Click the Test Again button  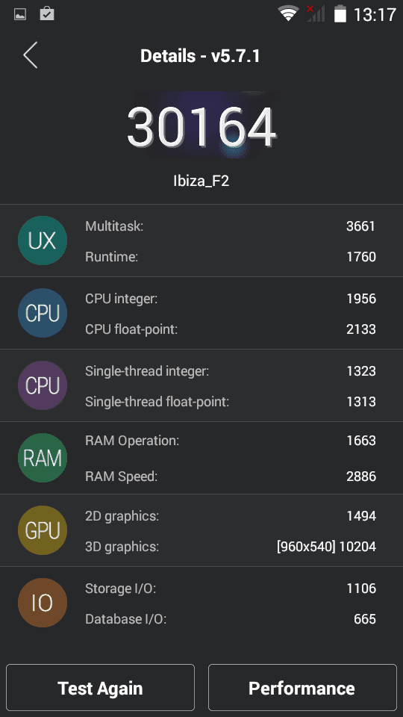tap(101, 688)
